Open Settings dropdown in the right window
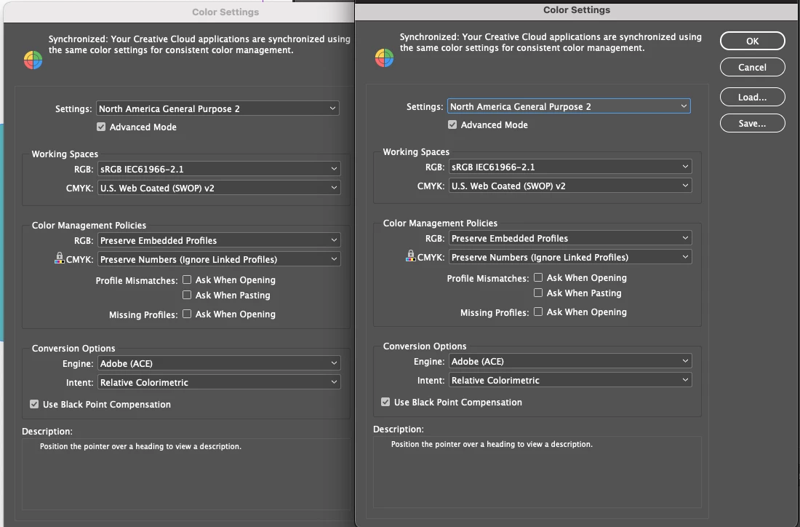The height and width of the screenshot is (527, 800). pos(569,106)
